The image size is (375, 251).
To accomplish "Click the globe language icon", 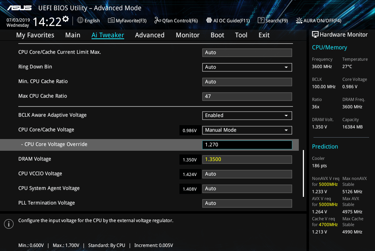I will [80, 20].
